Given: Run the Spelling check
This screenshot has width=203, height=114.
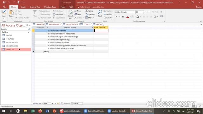Looking at the screenshot, I should [90, 14].
